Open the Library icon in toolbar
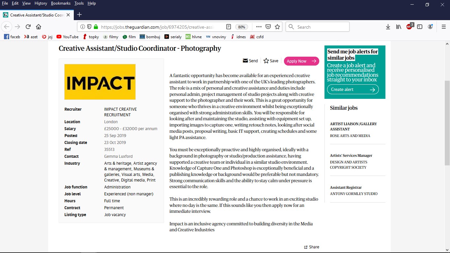450x253 pixels. 399,27
